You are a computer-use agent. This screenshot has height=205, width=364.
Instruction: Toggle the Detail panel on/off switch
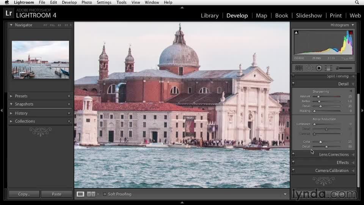point(293,84)
